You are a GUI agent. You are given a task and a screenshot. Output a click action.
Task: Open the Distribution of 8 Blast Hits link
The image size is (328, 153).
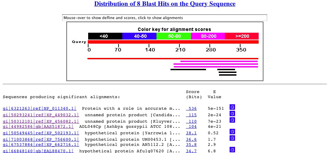click(165, 4)
